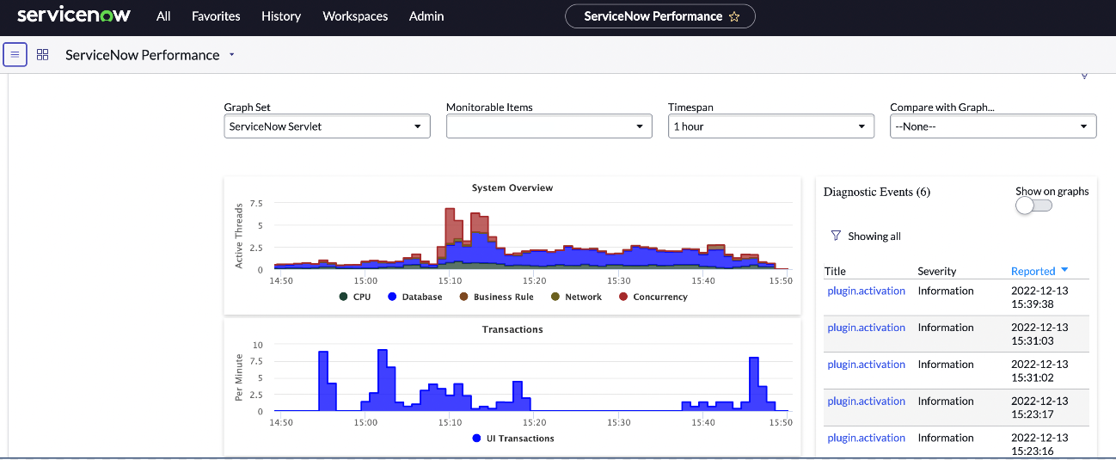Viewport: 1116px width, 460px height.
Task: Open the Admin menu
Action: (426, 16)
